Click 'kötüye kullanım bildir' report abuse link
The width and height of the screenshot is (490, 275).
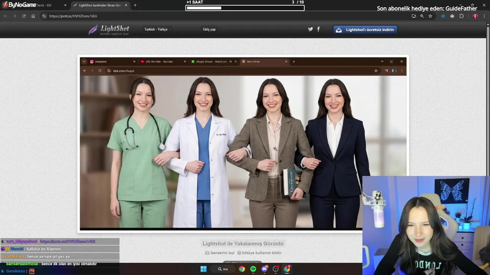(x=259, y=253)
